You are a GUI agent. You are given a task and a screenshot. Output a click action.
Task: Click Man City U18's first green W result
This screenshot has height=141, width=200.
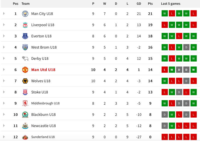165,13
